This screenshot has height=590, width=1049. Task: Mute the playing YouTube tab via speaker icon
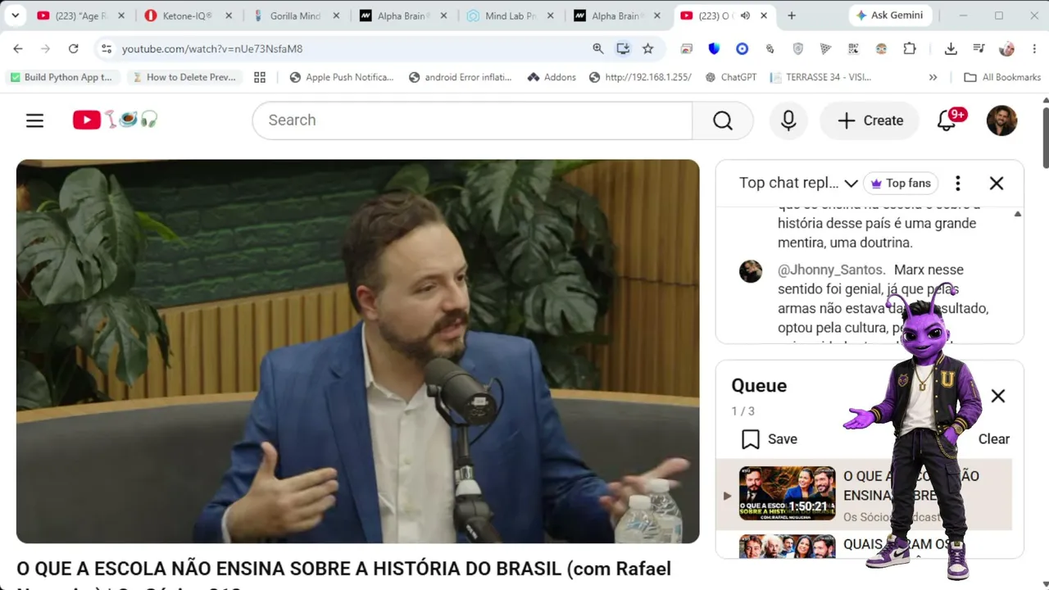tap(745, 16)
